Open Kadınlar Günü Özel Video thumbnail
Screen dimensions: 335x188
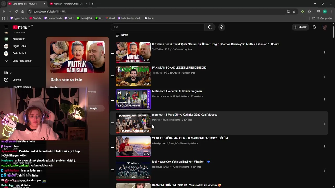[133, 123]
